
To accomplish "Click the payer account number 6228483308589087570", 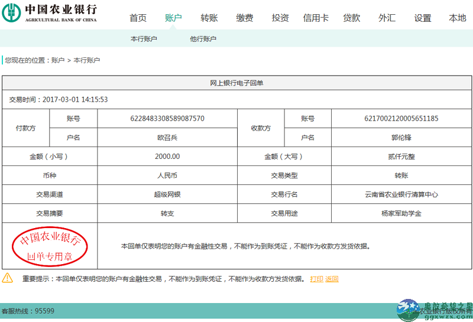I will click(x=167, y=119).
